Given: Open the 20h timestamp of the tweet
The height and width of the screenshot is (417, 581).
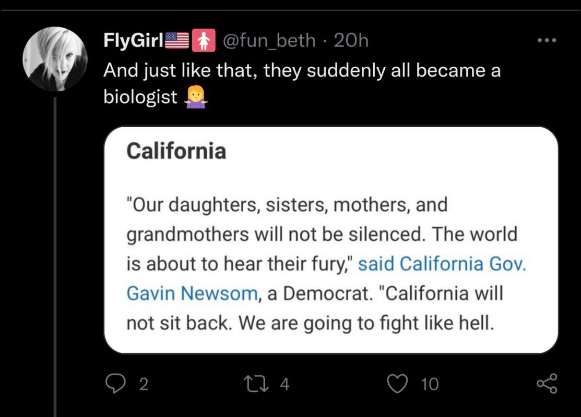Looking at the screenshot, I should click(351, 40).
